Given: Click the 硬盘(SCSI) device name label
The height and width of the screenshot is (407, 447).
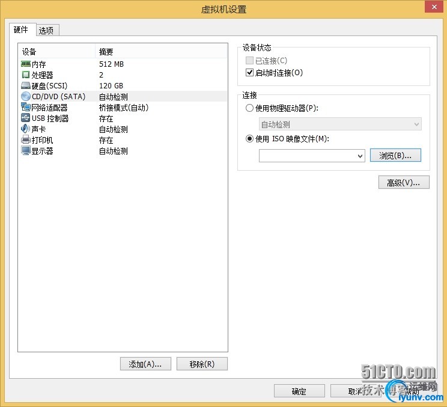Looking at the screenshot, I should point(50,86).
